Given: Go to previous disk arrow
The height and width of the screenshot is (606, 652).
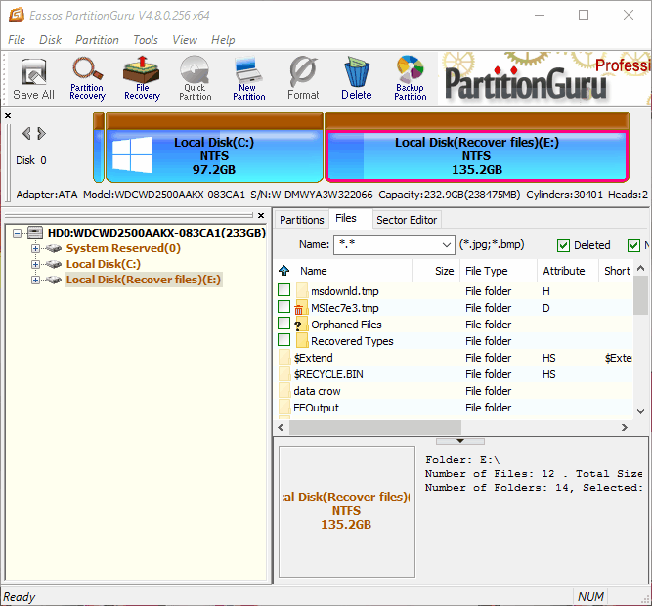Looking at the screenshot, I should (x=26, y=134).
